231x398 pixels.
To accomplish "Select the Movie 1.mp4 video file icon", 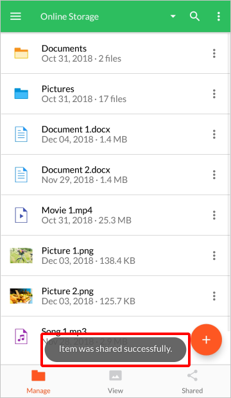I will point(21,215).
